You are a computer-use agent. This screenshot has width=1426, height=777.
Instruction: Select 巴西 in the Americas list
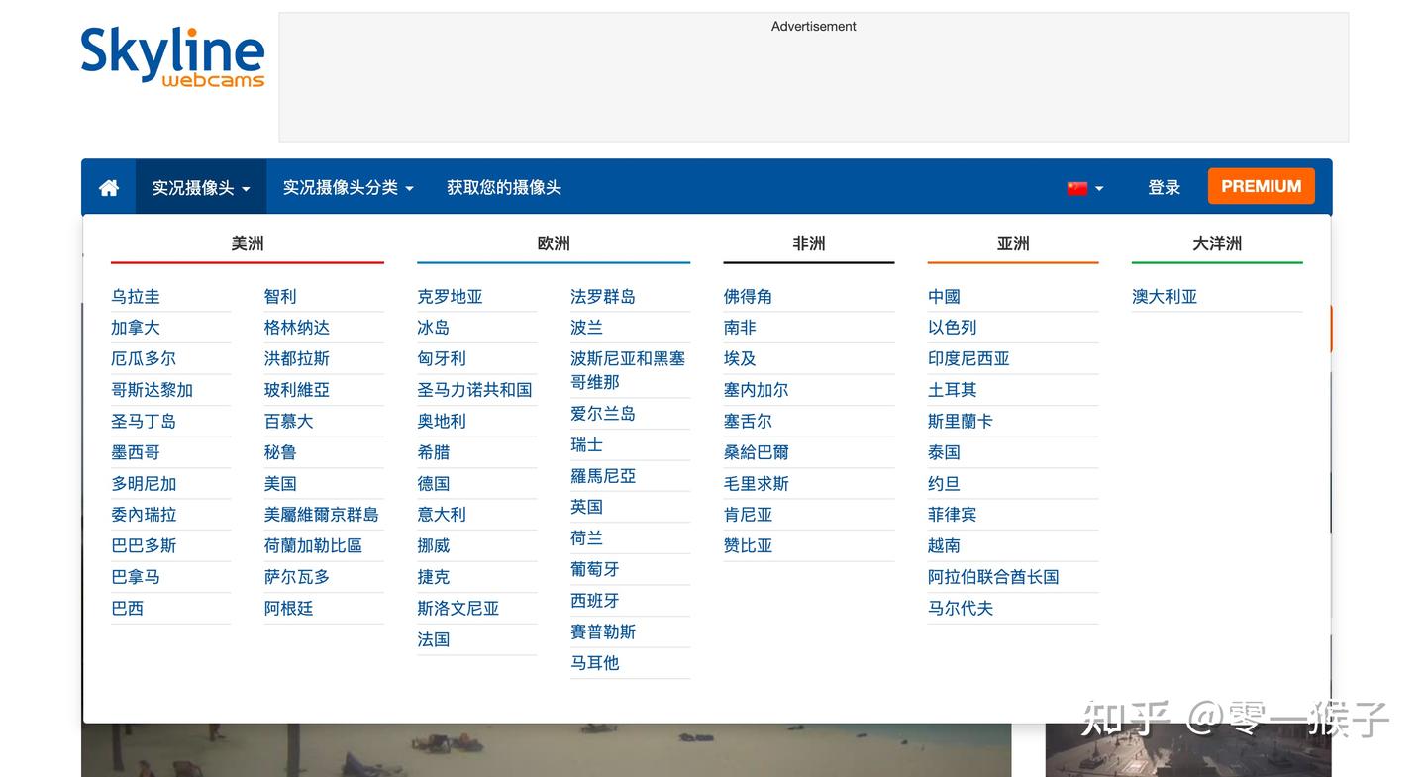pos(127,609)
